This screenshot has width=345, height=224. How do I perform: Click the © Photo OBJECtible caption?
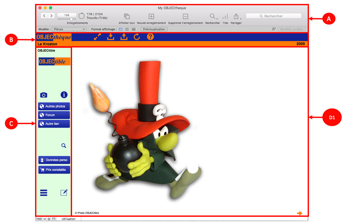click(87, 213)
